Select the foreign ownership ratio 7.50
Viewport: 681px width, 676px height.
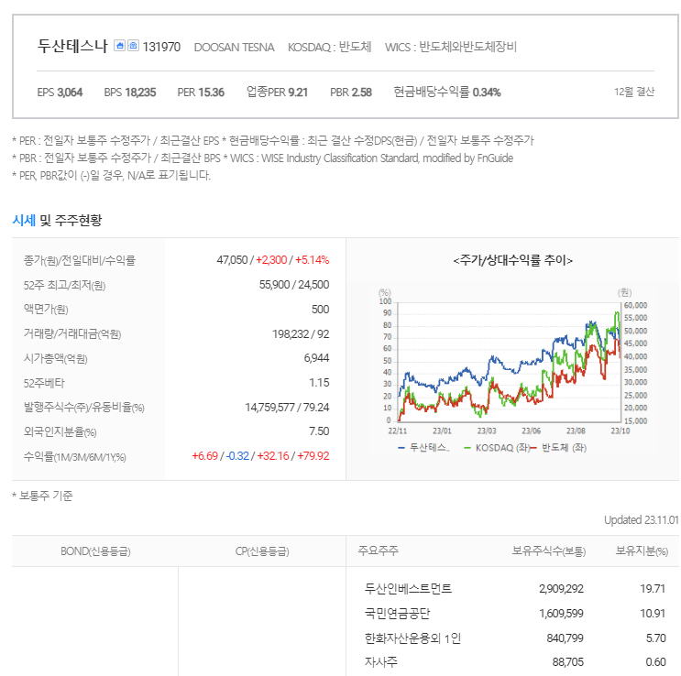tap(319, 431)
